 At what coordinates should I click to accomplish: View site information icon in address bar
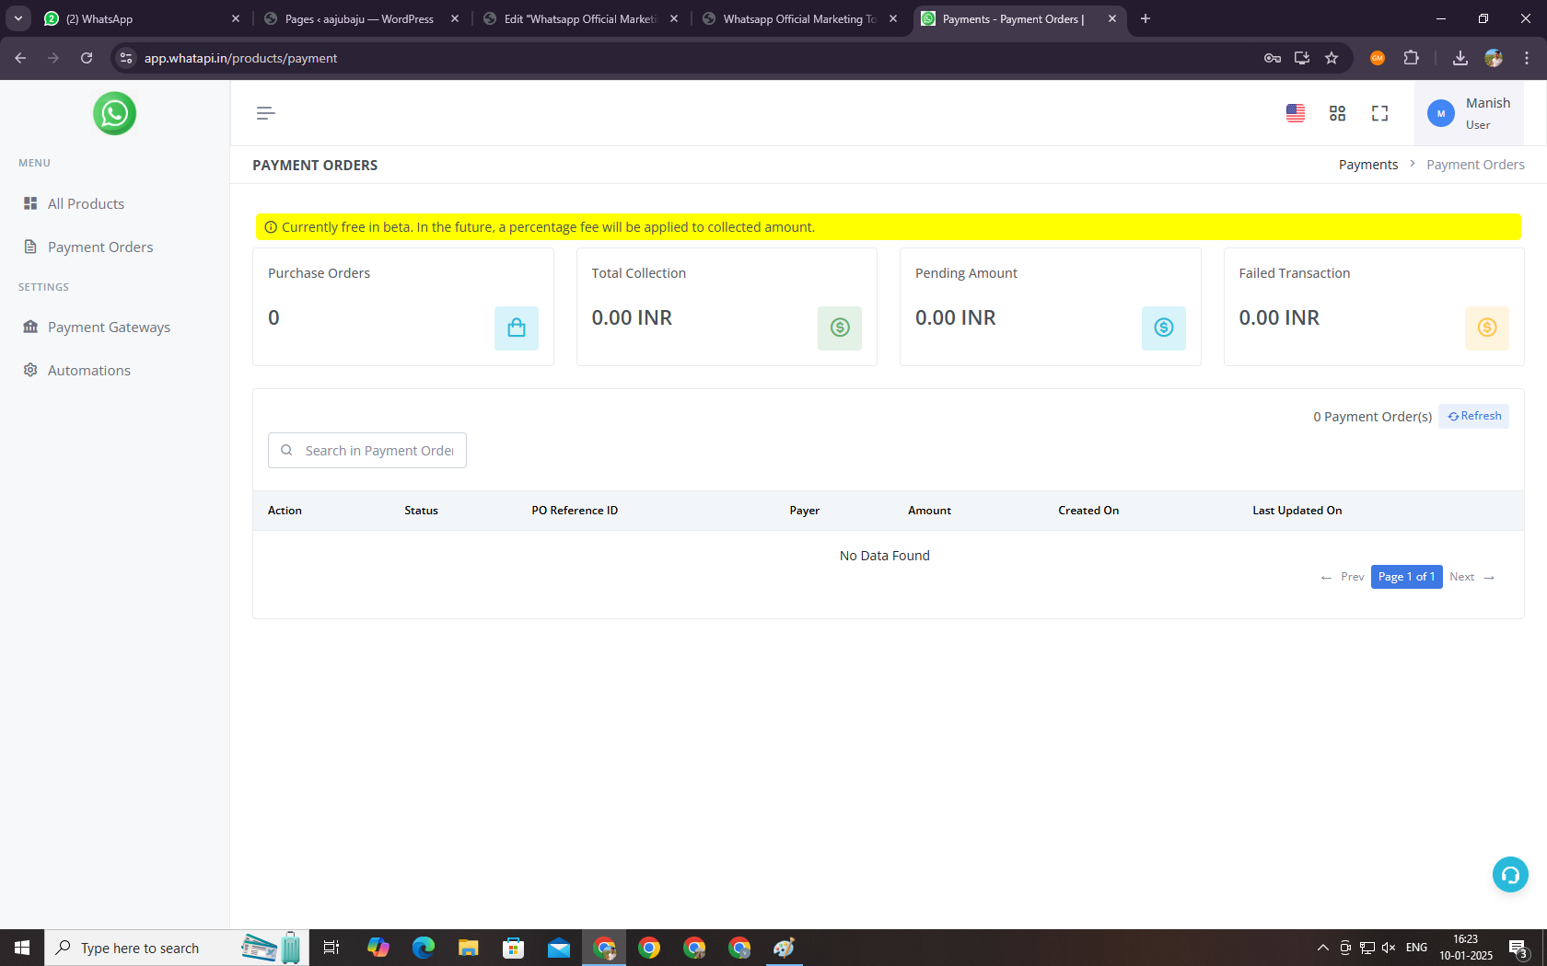[x=126, y=58]
